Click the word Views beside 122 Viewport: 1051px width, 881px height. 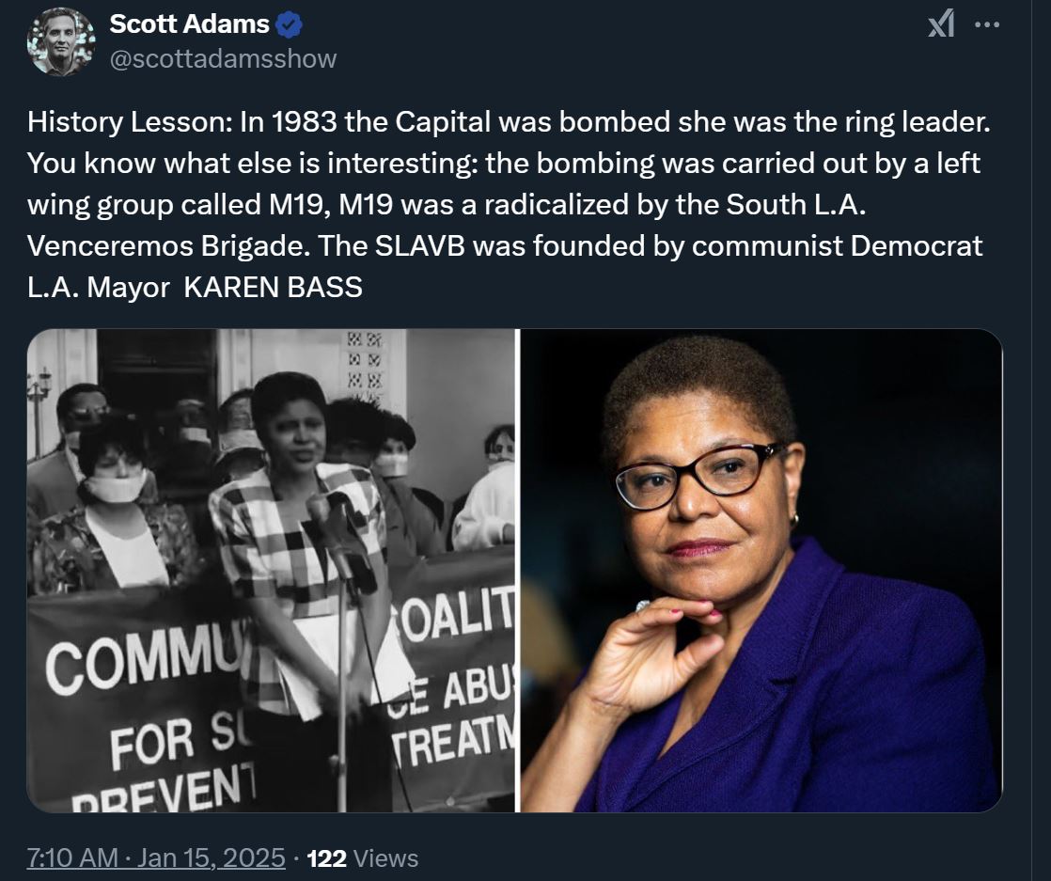[386, 857]
